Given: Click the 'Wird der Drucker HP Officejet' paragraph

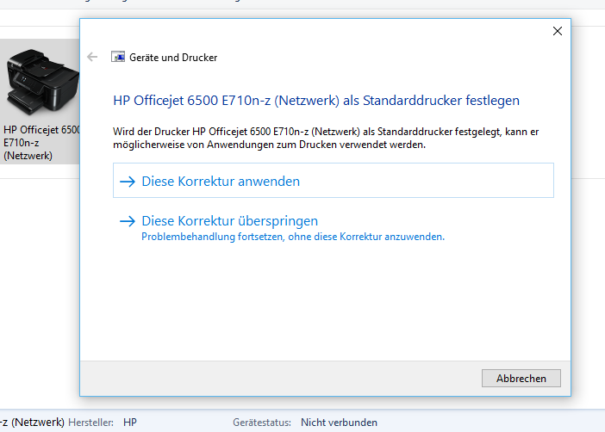Looking at the screenshot, I should point(326,138).
